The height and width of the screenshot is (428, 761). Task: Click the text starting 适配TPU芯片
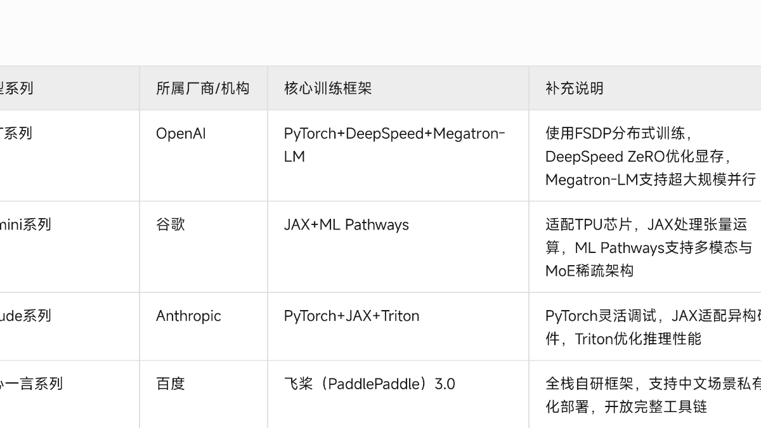click(x=649, y=248)
